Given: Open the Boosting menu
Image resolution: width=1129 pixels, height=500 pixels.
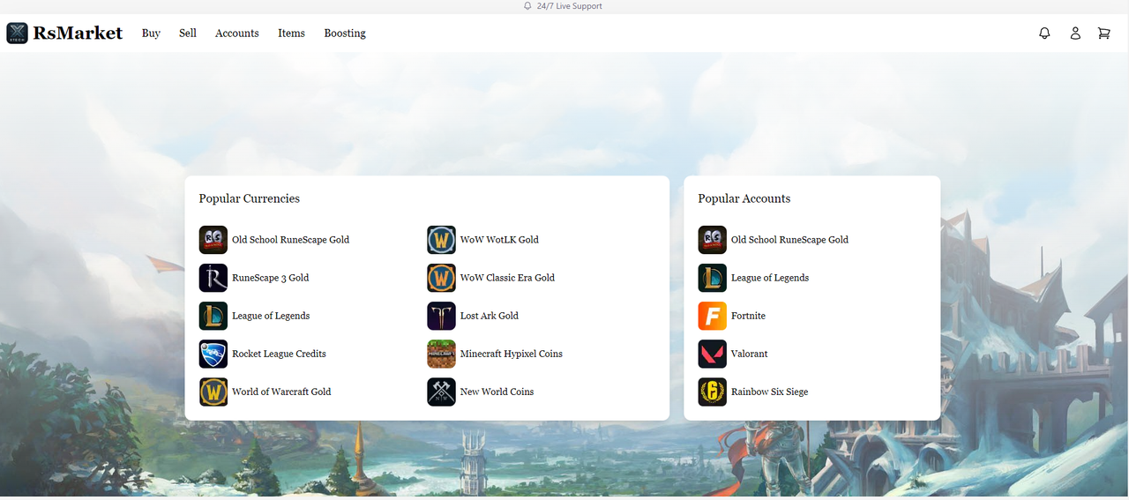Looking at the screenshot, I should coord(345,34).
